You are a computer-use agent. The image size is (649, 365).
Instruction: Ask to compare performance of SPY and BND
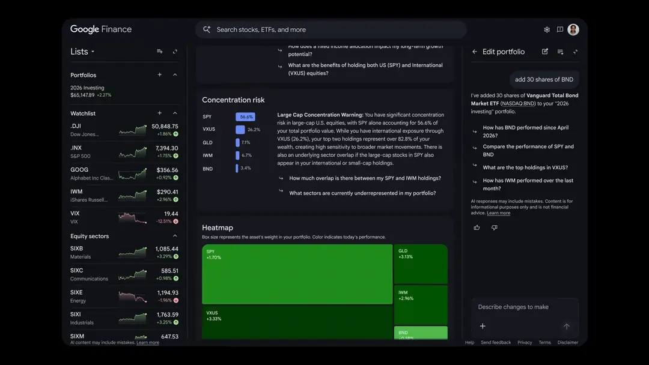528,151
